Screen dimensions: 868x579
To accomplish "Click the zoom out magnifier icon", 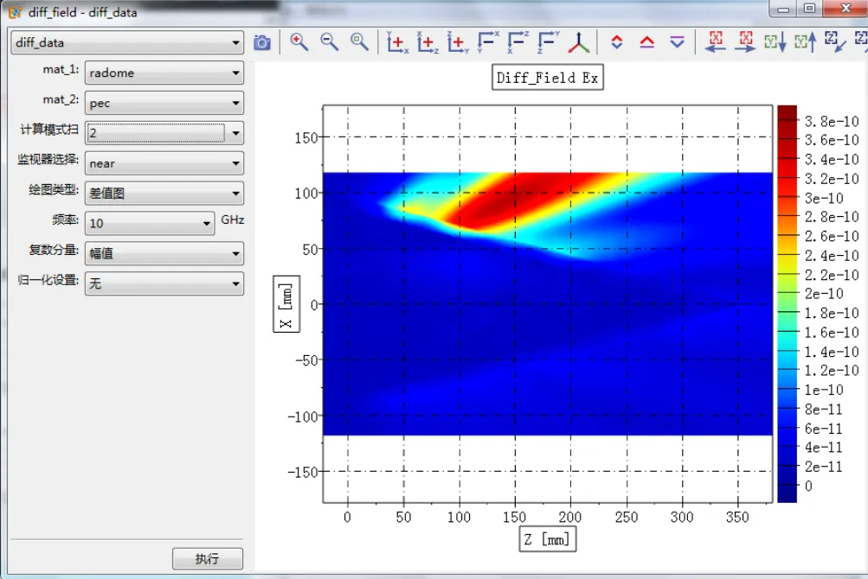I will coord(330,42).
